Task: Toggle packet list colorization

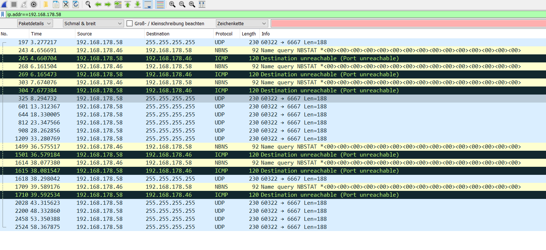Action: [x=160, y=4]
